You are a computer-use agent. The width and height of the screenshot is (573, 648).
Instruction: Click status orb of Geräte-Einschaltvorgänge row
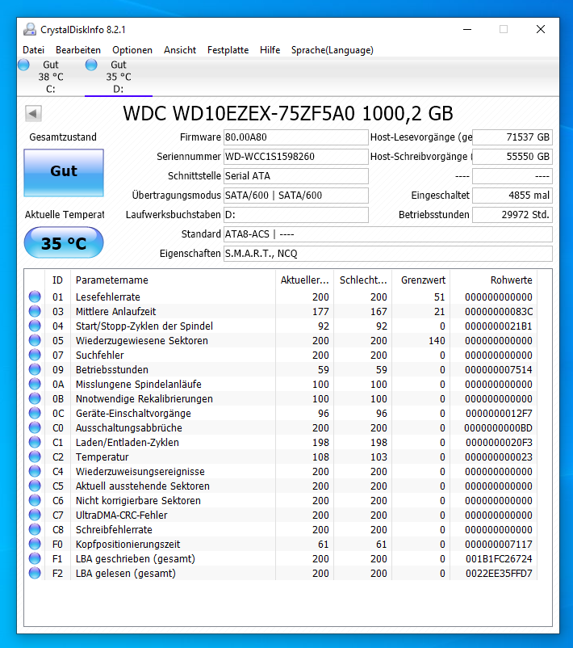click(35, 413)
